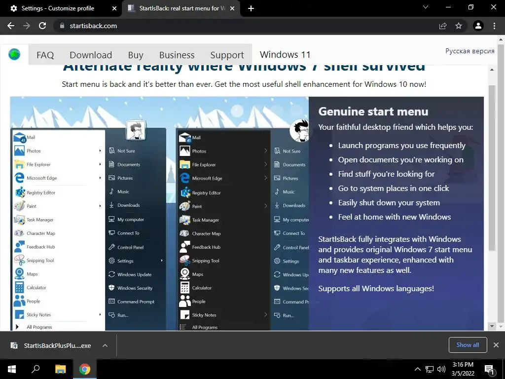Click the share page icon in address bar
This screenshot has width=505, height=379.
click(x=443, y=26)
